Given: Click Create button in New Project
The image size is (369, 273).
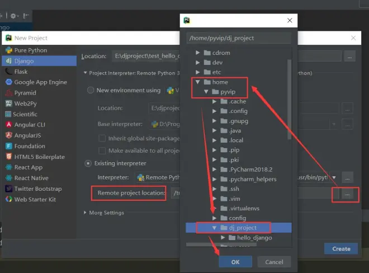Looking at the screenshot, I should pos(341,248).
